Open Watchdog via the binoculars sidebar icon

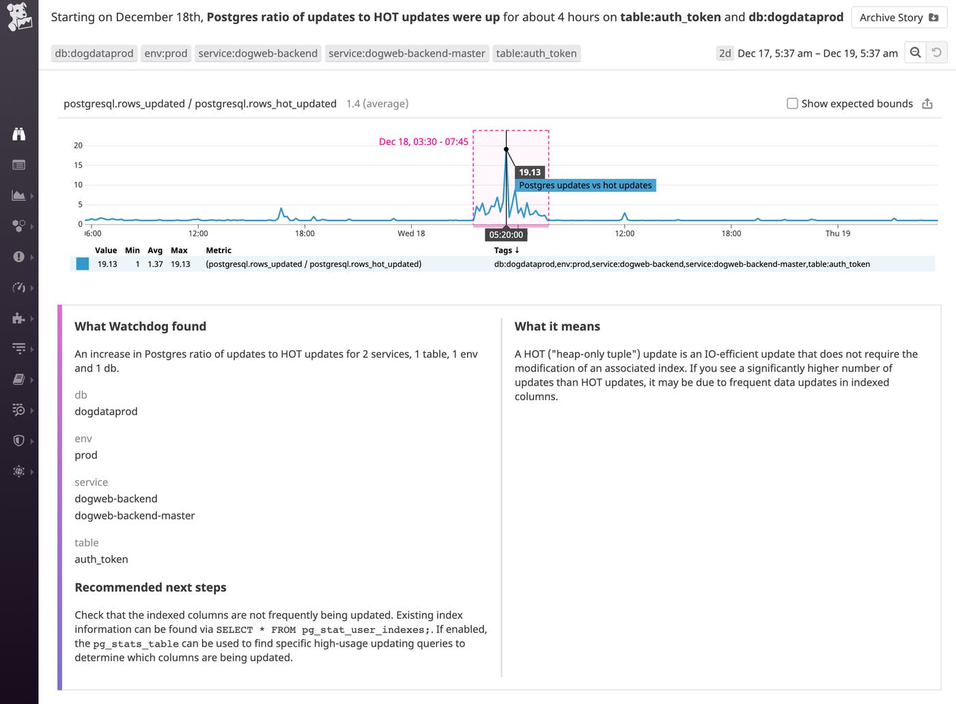coord(19,135)
